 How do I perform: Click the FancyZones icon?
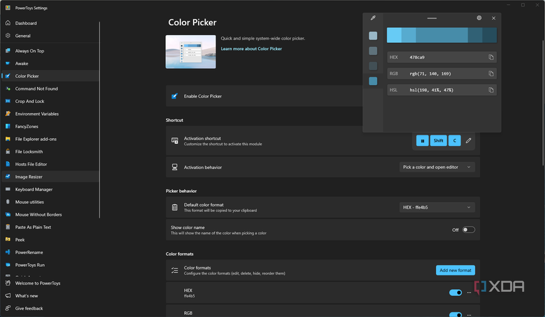click(8, 126)
